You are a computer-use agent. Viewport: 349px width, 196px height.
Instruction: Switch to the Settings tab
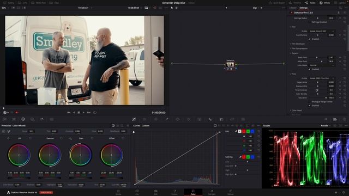click(x=303, y=8)
